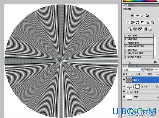Switch to the 通道 tab
Viewport: 159px width, 118px height.
coord(131,66)
